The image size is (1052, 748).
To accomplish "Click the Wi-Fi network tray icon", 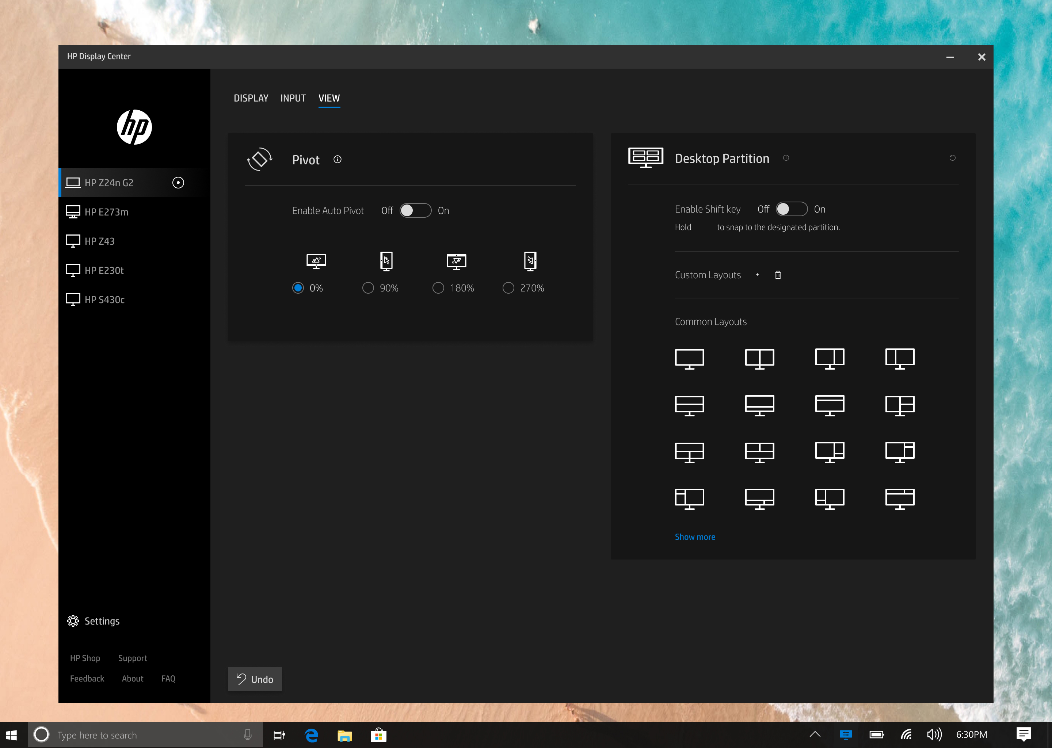I will (906, 734).
